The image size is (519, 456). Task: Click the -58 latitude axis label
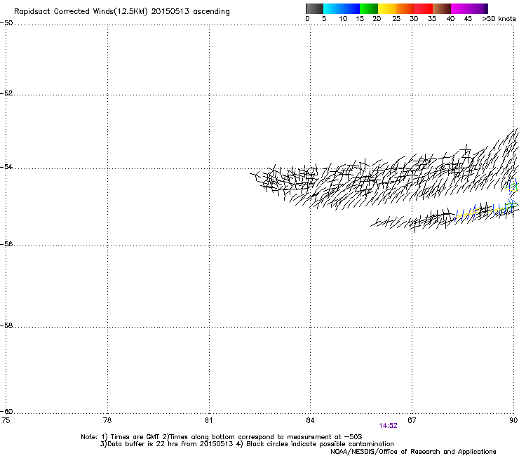[6, 326]
